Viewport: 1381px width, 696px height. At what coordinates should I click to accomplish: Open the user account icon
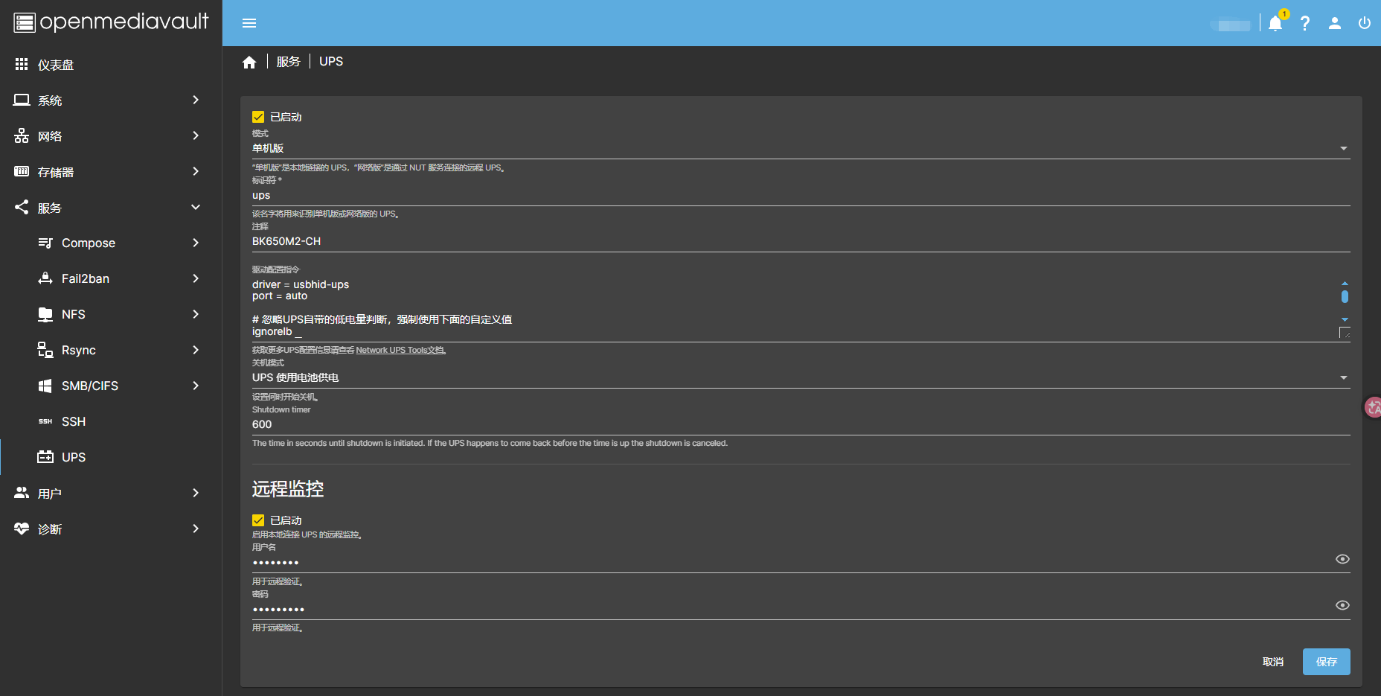tap(1335, 23)
